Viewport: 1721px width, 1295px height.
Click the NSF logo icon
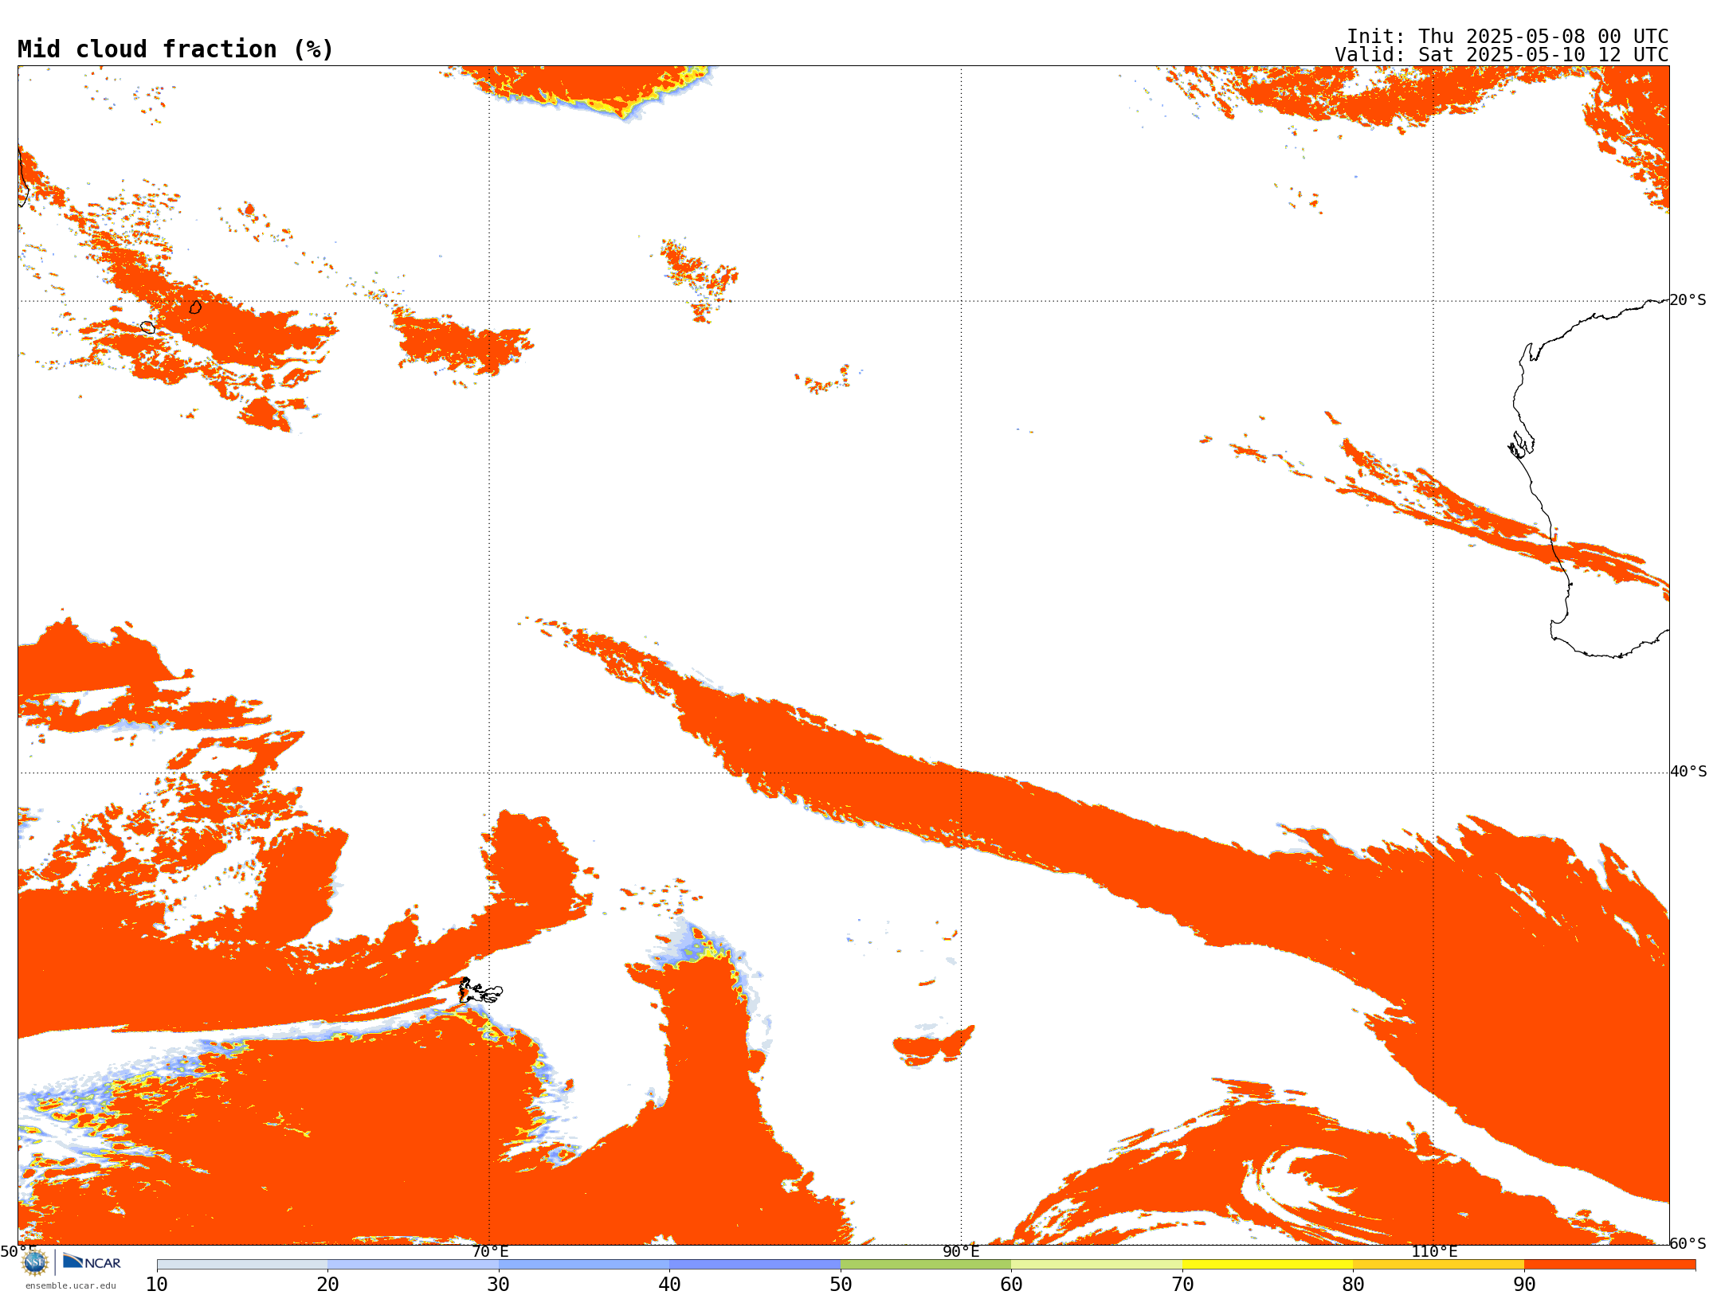point(35,1262)
